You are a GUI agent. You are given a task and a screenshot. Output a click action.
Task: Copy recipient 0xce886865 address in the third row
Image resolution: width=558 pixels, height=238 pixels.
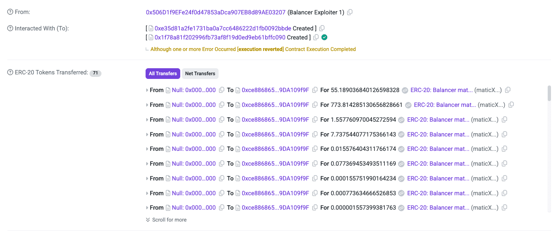click(315, 119)
